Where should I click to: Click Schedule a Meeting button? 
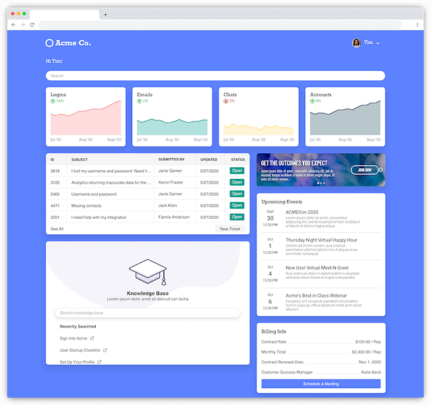(321, 383)
